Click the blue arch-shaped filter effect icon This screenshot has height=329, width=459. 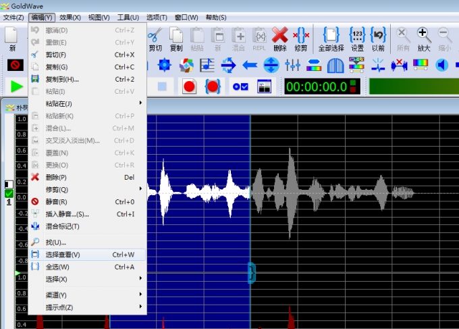[335, 65]
